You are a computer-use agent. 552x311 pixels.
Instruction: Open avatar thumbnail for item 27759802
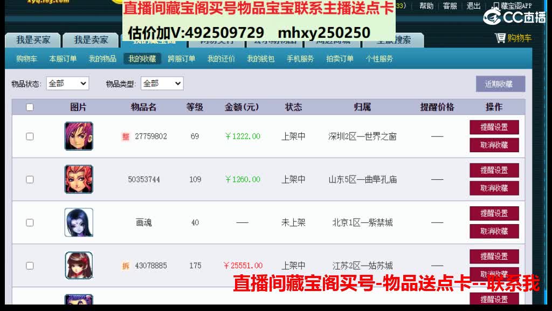(79, 136)
